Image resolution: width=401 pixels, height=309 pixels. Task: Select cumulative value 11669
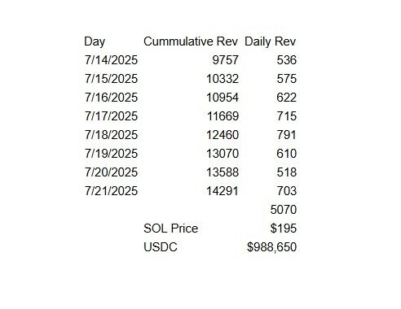pos(223,116)
